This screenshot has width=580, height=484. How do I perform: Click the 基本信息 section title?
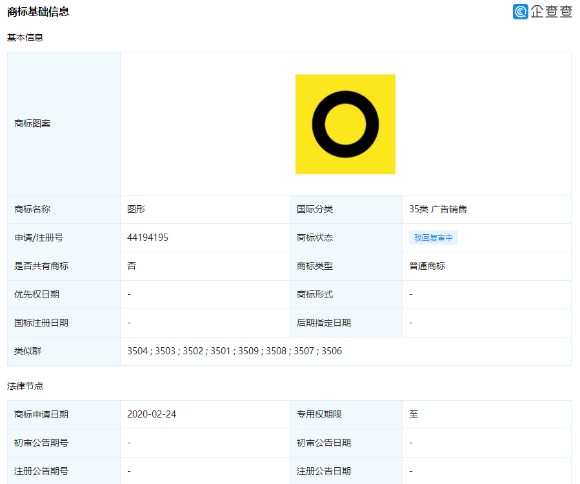click(25, 37)
